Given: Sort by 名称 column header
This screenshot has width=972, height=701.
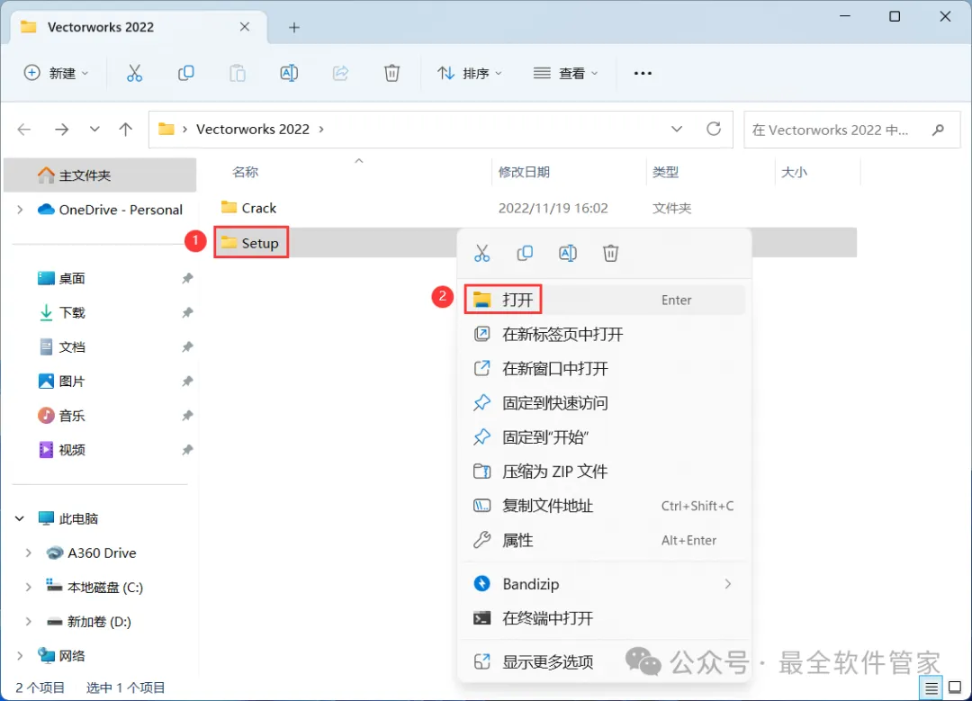Looking at the screenshot, I should tap(246, 172).
